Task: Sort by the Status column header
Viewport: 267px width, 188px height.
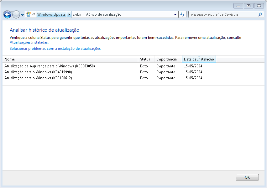Action: tap(145, 59)
